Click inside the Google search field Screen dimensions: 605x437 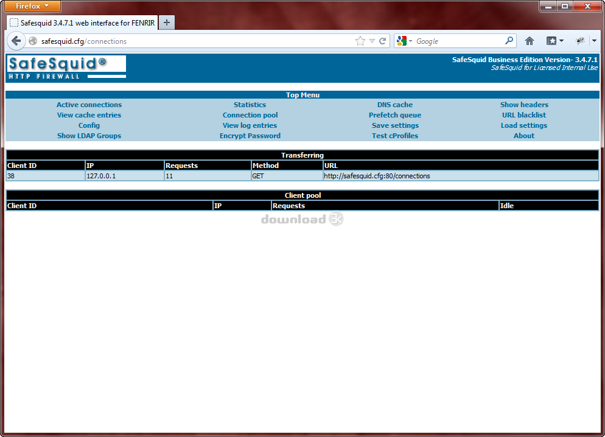pyautogui.click(x=459, y=41)
